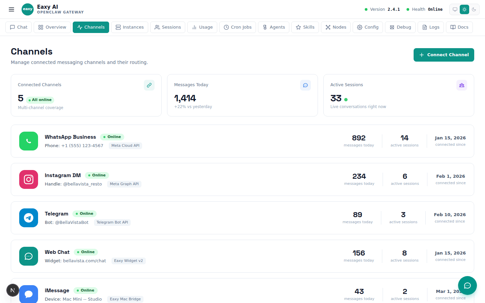Image resolution: width=485 pixels, height=303 pixels.
Task: Open the Config tab
Action: 368,27
